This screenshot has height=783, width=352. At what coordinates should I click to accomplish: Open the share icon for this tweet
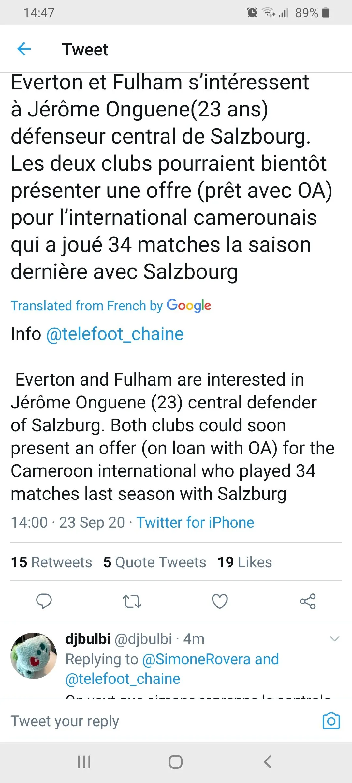308,601
